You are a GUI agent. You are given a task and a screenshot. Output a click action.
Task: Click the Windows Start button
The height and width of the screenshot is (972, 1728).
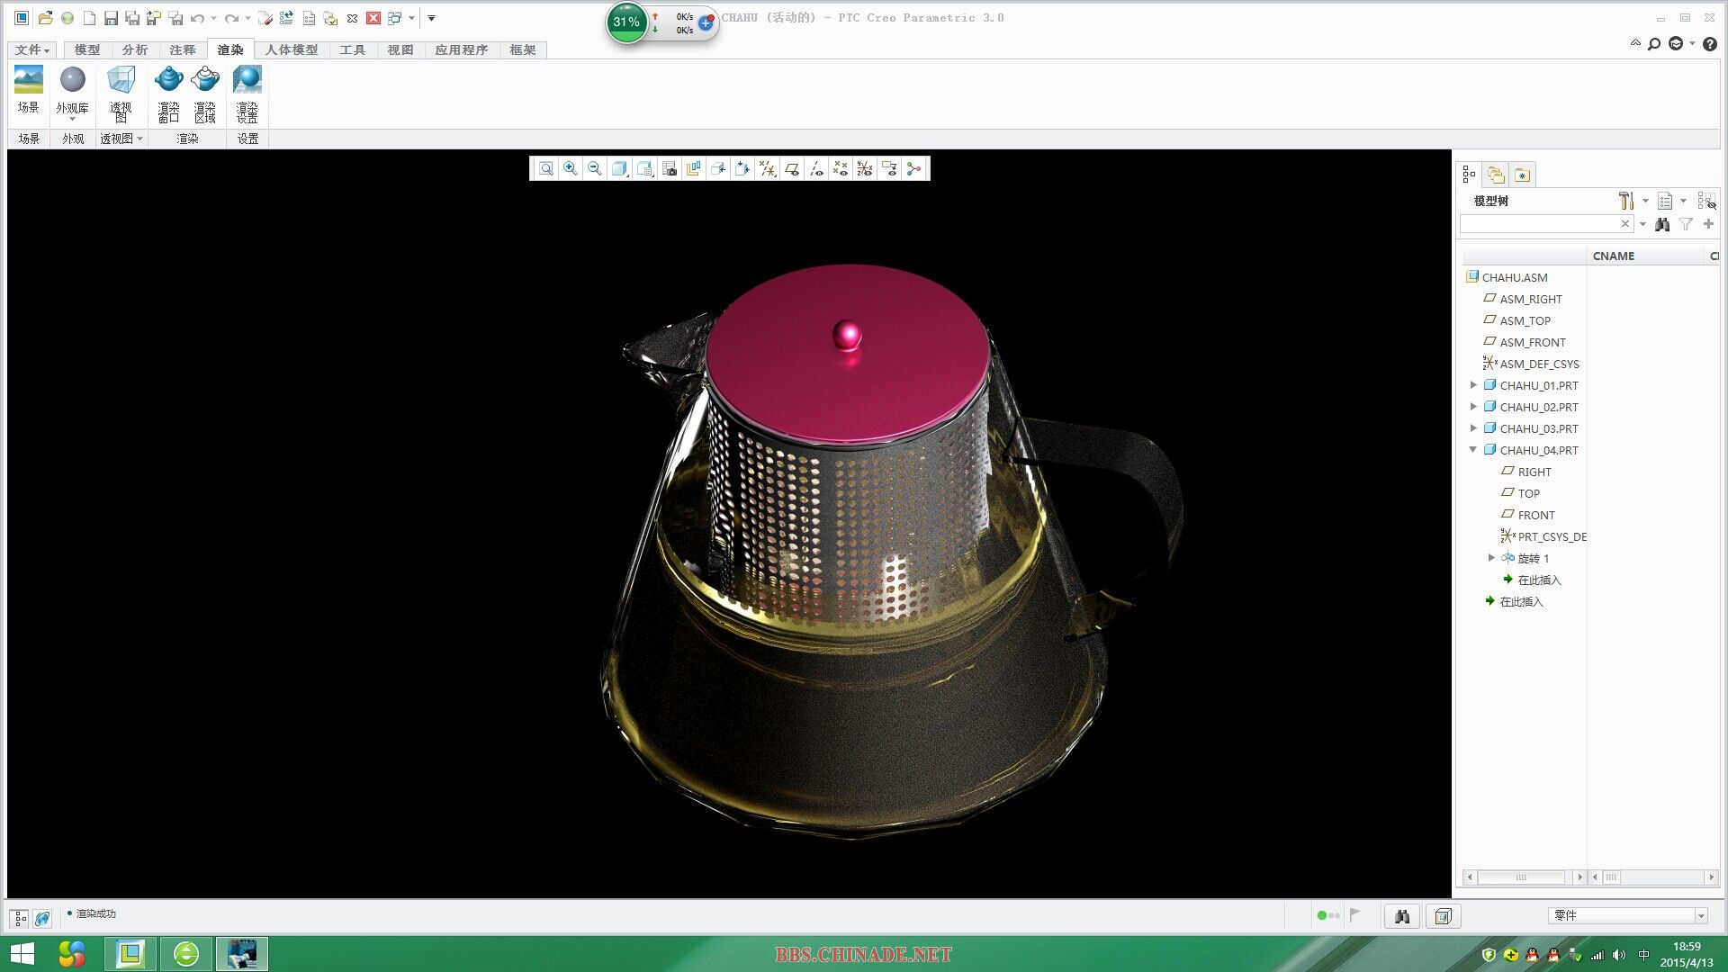[x=22, y=953]
